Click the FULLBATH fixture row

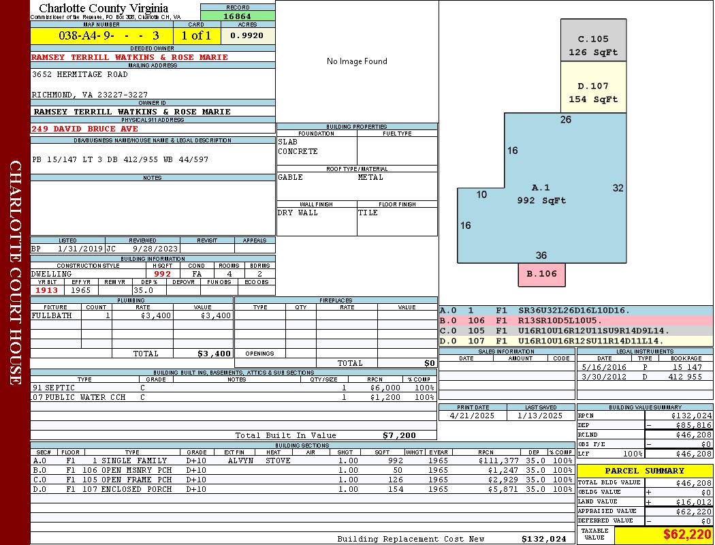(131, 315)
